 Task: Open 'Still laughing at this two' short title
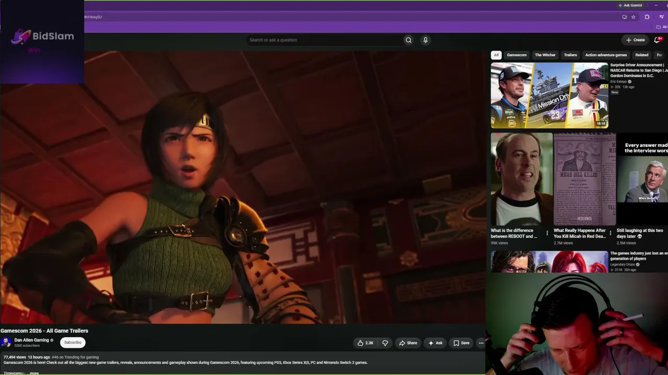640,233
